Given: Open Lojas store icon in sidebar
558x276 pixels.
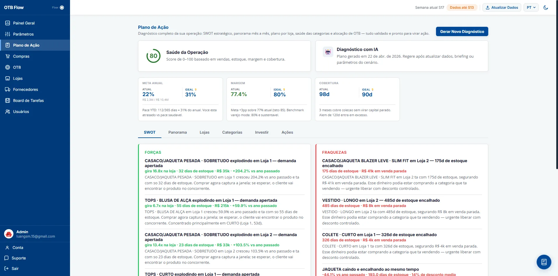Looking at the screenshot, I should 8,78.
